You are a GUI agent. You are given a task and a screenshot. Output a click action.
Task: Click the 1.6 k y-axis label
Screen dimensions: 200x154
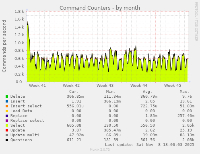click(x=19, y=19)
